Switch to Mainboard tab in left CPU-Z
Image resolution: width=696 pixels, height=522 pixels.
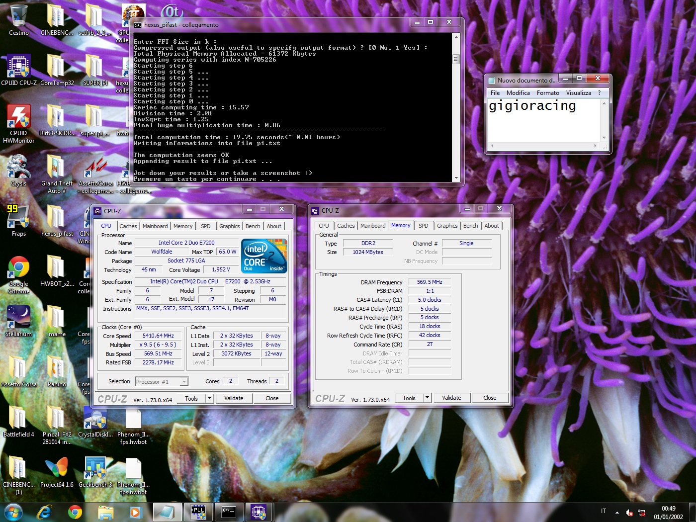point(155,226)
